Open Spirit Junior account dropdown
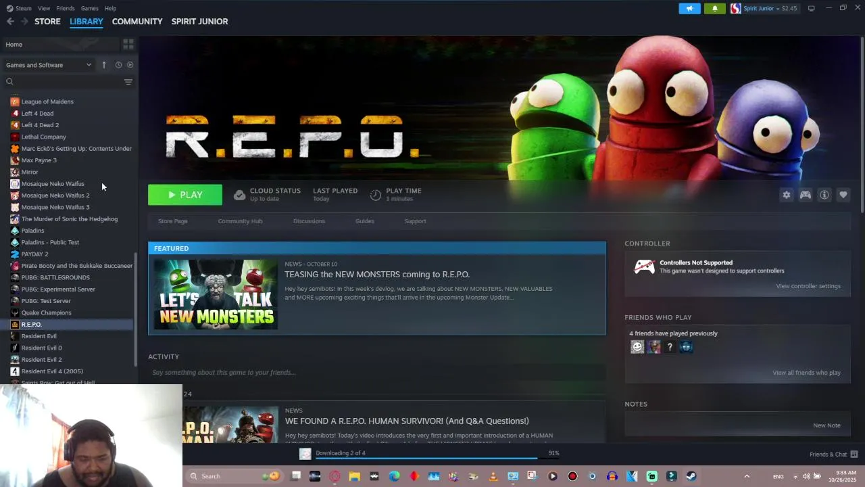The width and height of the screenshot is (865, 487). coord(764,8)
